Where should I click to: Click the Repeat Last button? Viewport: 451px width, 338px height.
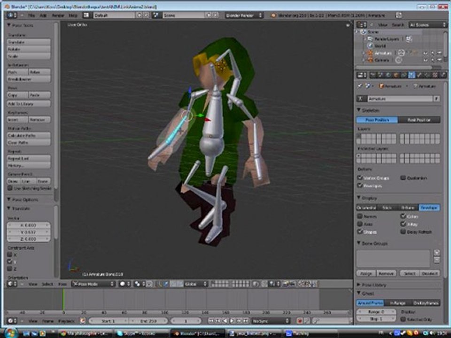tap(29, 158)
